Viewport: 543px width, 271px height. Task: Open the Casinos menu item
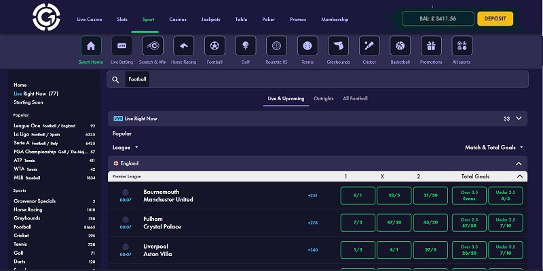pyautogui.click(x=178, y=20)
